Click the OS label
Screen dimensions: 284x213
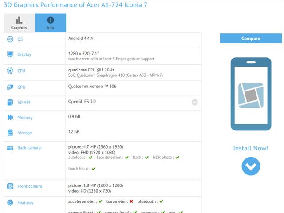pyautogui.click(x=20, y=39)
